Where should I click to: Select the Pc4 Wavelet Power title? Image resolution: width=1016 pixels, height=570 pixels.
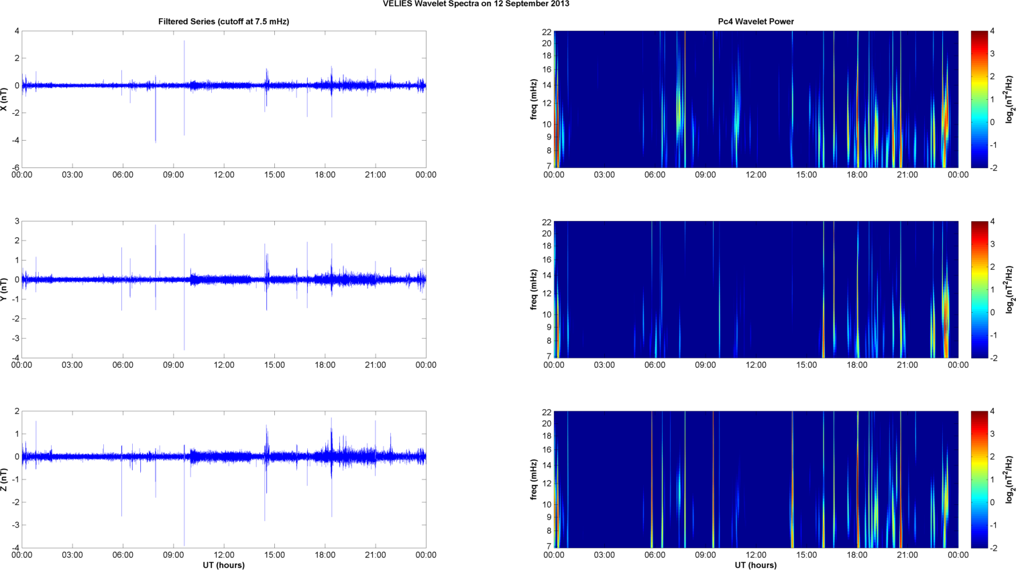(755, 21)
